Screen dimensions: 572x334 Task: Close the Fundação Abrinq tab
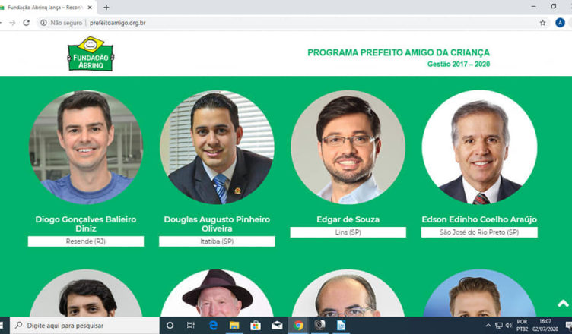91,7
